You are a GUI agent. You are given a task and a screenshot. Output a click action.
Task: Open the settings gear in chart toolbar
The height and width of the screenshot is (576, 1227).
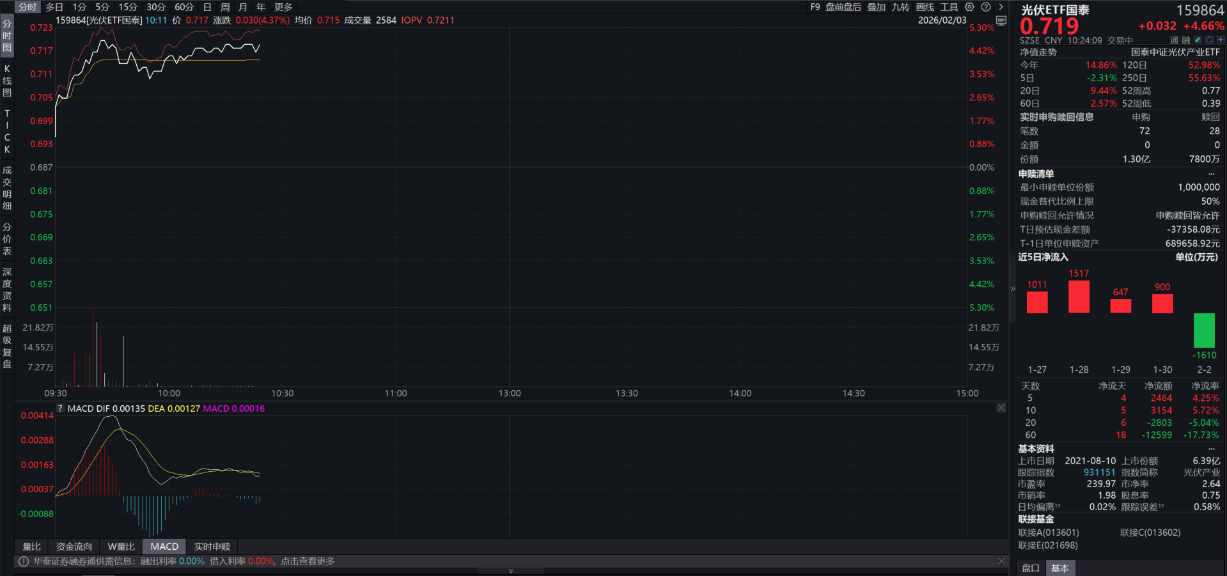coord(969,7)
